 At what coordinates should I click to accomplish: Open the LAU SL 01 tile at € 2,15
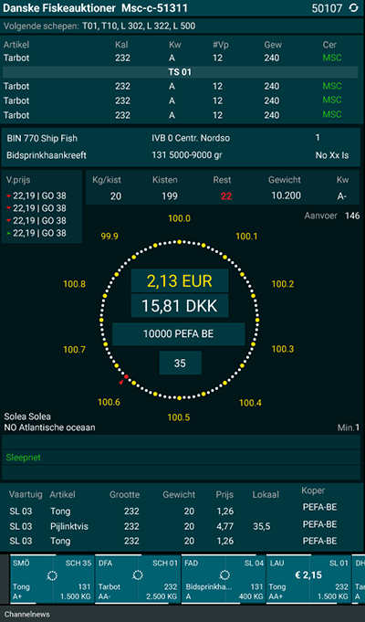(x=308, y=579)
